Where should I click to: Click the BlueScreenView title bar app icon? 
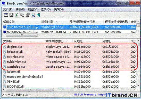tap(4, 3)
